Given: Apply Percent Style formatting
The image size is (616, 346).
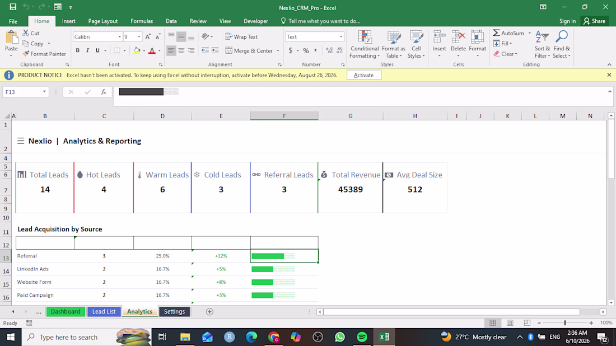Looking at the screenshot, I should [x=306, y=50].
